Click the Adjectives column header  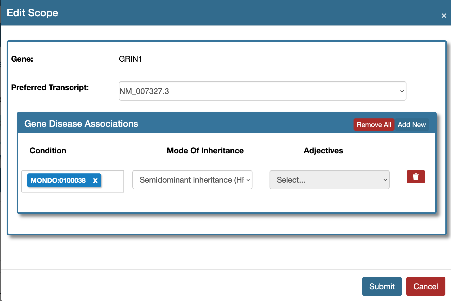click(x=323, y=150)
